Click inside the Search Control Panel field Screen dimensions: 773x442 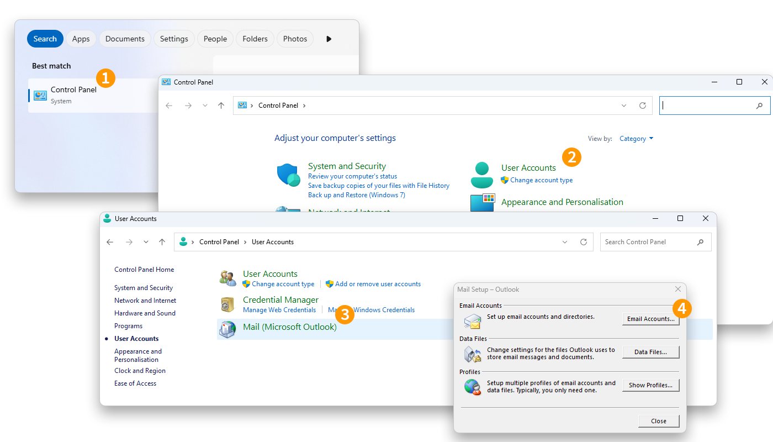coord(652,241)
